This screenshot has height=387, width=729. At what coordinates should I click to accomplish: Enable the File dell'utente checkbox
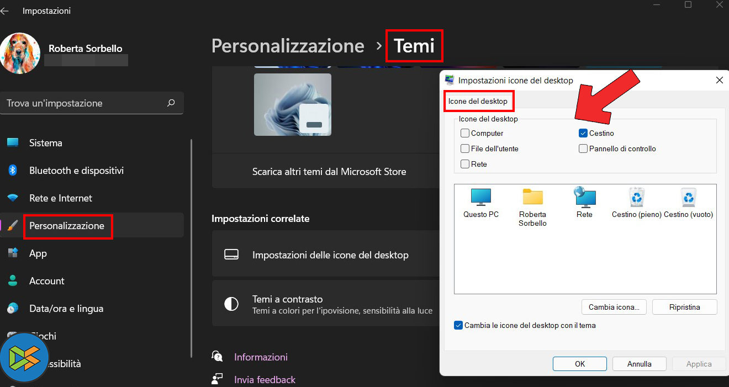(465, 149)
